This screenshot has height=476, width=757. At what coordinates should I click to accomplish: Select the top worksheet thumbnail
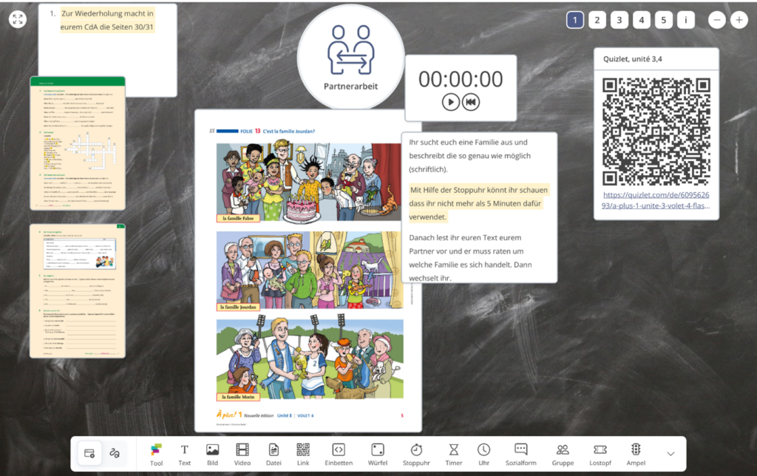point(78,143)
